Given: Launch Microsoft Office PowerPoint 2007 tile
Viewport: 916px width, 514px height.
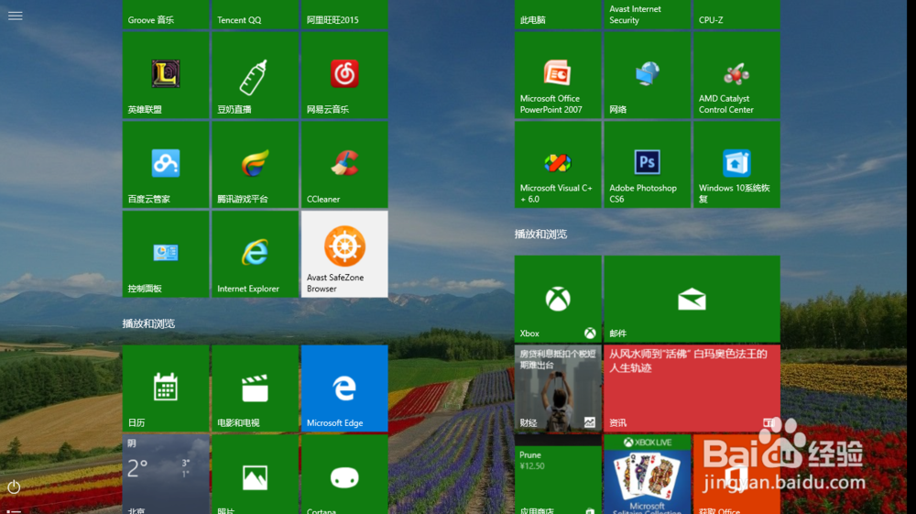Looking at the screenshot, I should 558,75.
